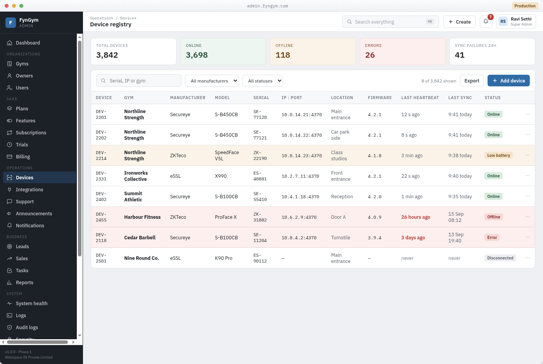Screen dimensions: 543x364
Task: Click the Plans layers icon
Action: (10, 109)
